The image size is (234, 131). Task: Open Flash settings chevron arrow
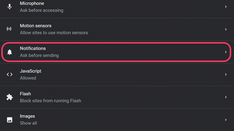(x=226, y=97)
